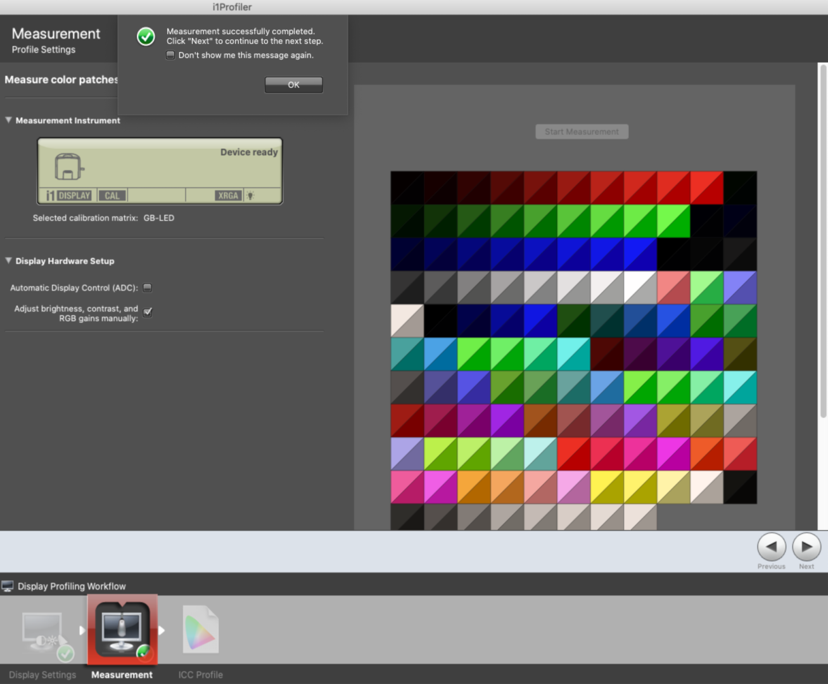Select the pure white gray-ramp patch
Screen dimensions: 828x684
click(x=640, y=288)
